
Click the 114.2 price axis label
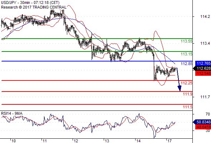pyautogui.click(x=205, y=16)
